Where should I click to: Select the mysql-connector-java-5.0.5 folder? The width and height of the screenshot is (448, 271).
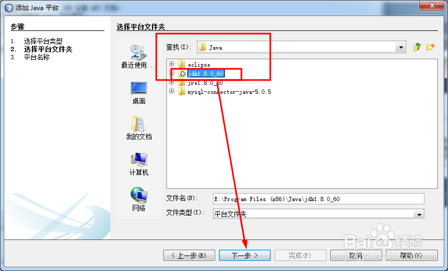(229, 92)
